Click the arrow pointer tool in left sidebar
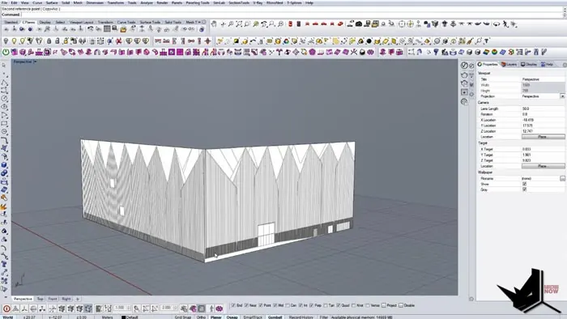 pyautogui.click(x=4, y=66)
